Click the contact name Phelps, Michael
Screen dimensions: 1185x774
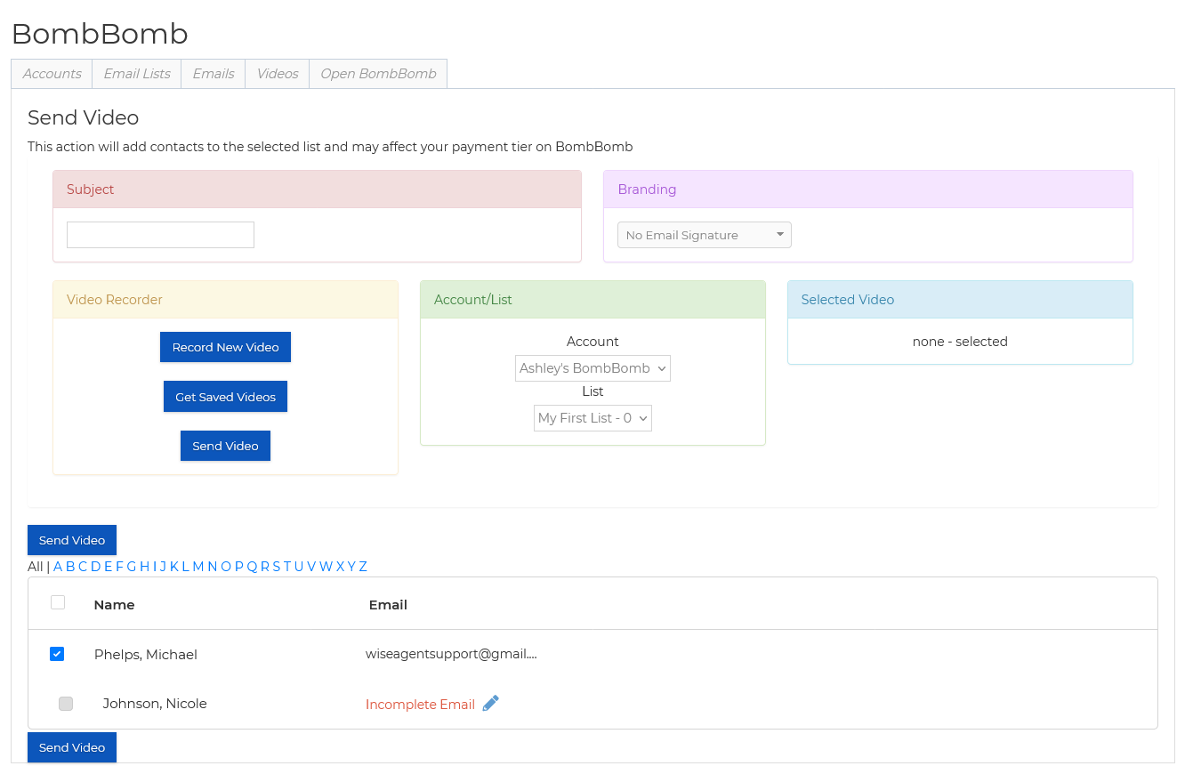tap(146, 655)
